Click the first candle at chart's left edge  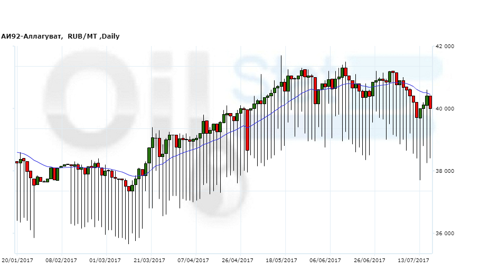(17, 162)
